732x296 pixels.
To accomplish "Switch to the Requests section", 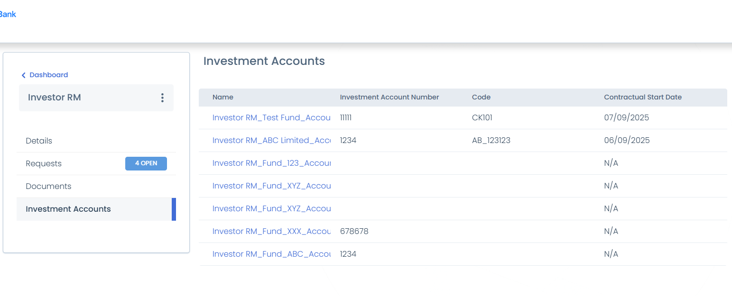I will tap(43, 163).
